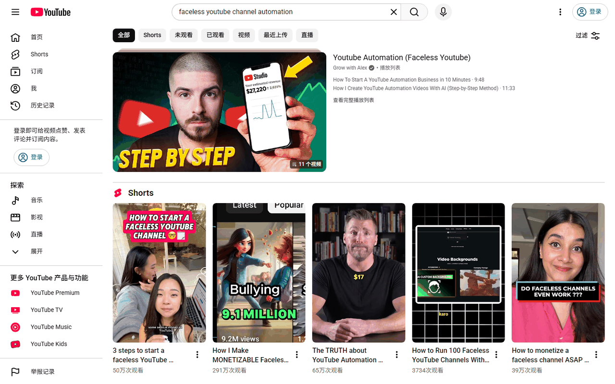Select the 直播 filter chip
The image size is (615, 384).
(x=307, y=35)
